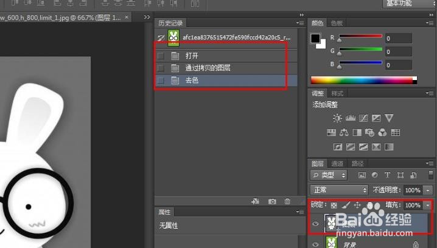Click the background color swatch
The image size is (437, 248).
(322, 45)
